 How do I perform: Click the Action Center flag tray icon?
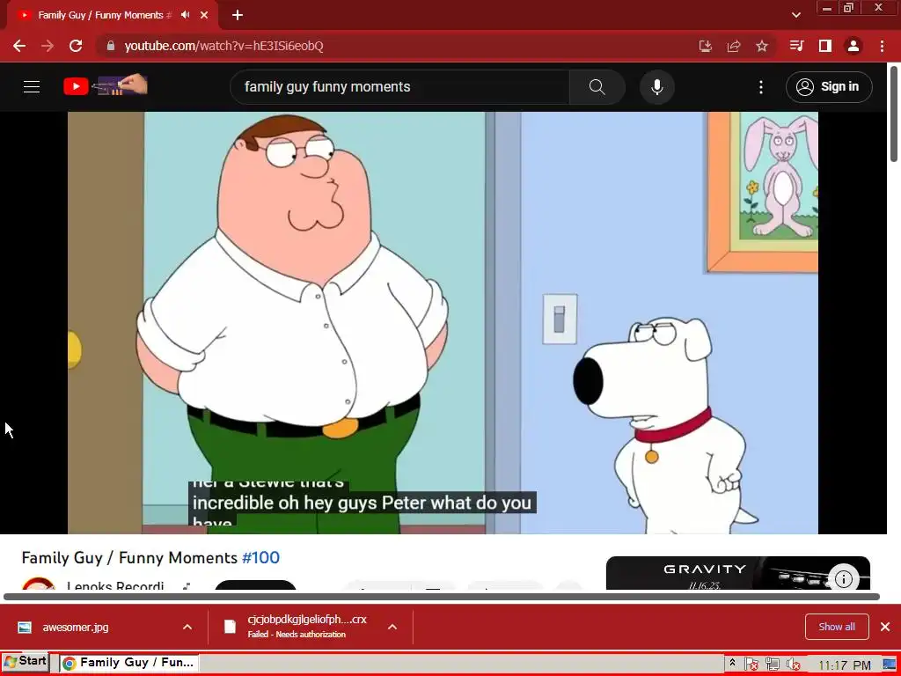pos(751,665)
